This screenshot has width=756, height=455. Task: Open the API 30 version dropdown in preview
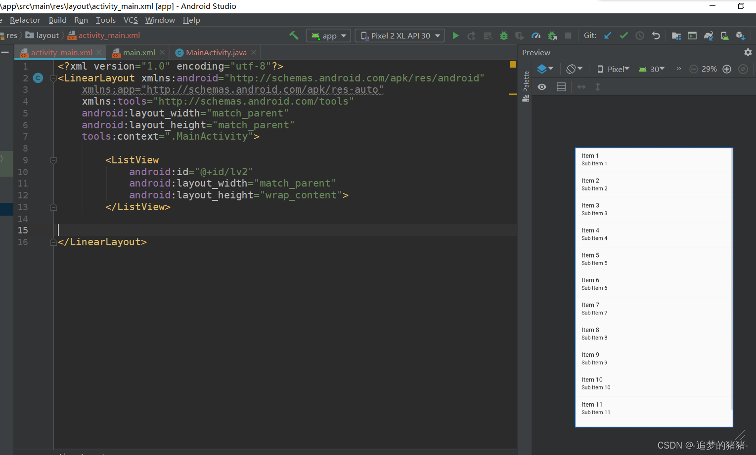pyautogui.click(x=651, y=69)
